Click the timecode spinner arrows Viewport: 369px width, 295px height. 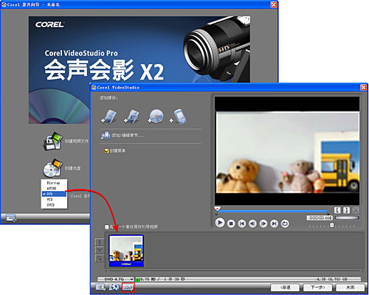click(x=331, y=218)
